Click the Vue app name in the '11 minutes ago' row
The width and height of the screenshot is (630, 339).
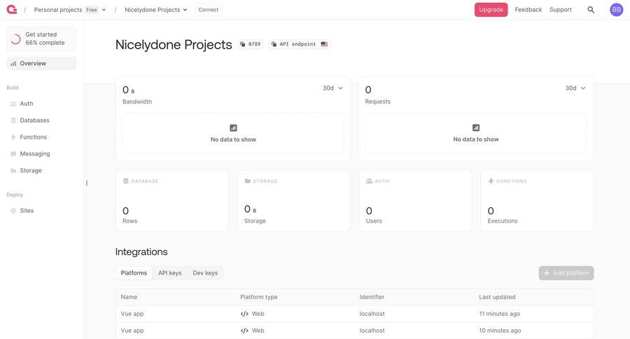coord(132,314)
